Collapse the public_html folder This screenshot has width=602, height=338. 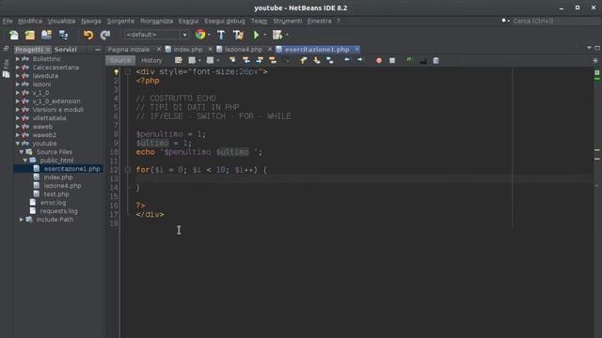[x=25, y=161]
